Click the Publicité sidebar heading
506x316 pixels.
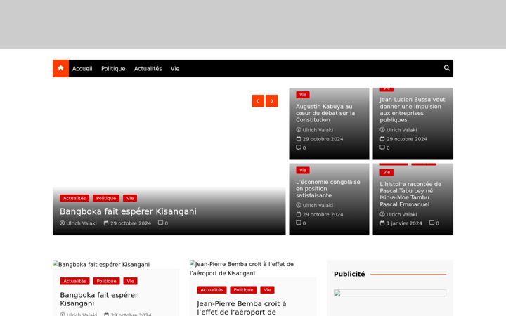tap(349, 274)
